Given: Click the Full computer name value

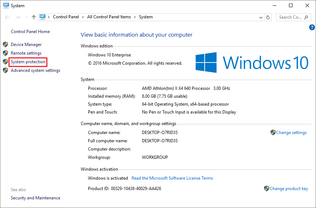Looking at the screenshot, I should point(160,141).
